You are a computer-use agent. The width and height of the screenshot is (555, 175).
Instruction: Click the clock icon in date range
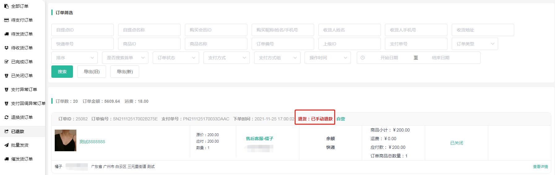(x=363, y=58)
